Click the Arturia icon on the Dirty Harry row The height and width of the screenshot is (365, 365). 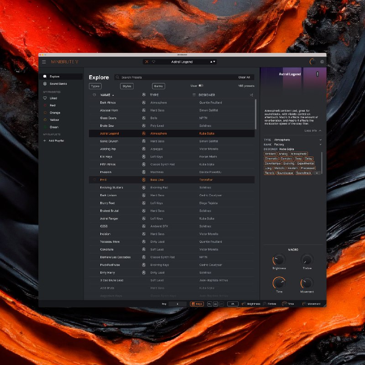[144, 272]
